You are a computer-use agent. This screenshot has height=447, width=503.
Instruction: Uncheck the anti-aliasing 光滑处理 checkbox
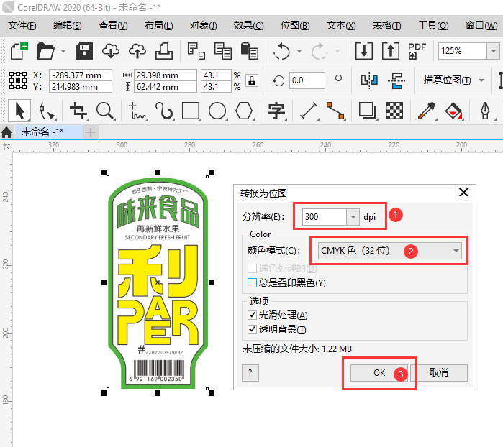(252, 315)
